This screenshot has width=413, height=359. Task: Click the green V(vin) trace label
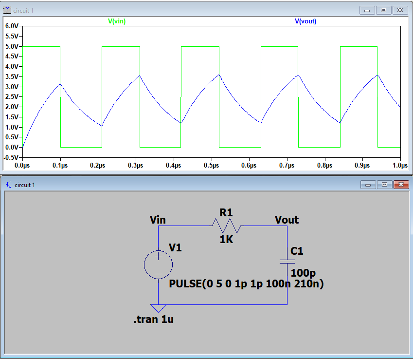tap(117, 21)
